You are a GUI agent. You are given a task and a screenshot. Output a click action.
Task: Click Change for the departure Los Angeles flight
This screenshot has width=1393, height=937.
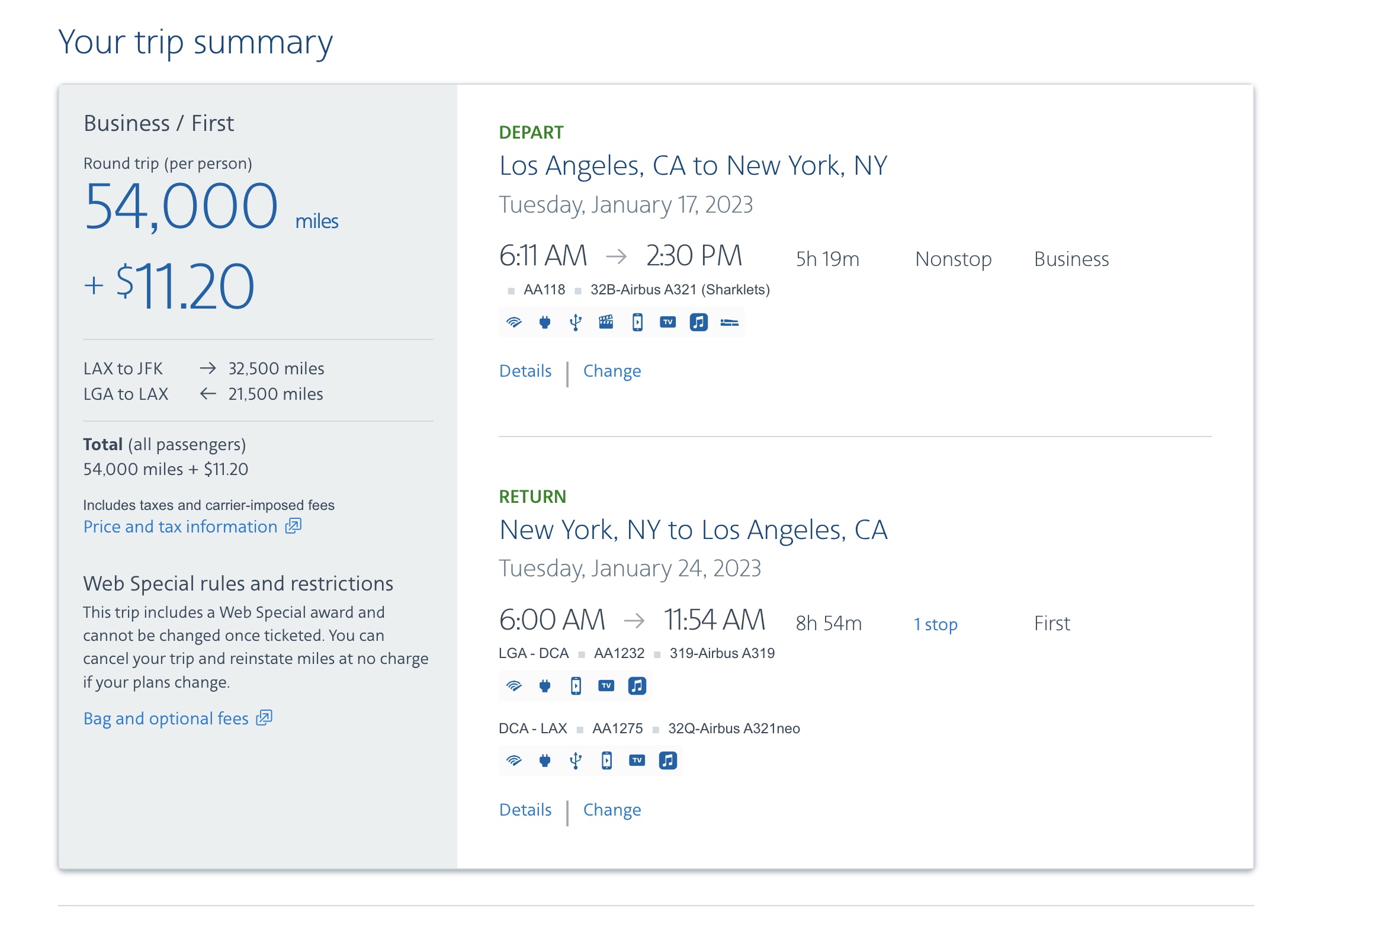tap(612, 371)
